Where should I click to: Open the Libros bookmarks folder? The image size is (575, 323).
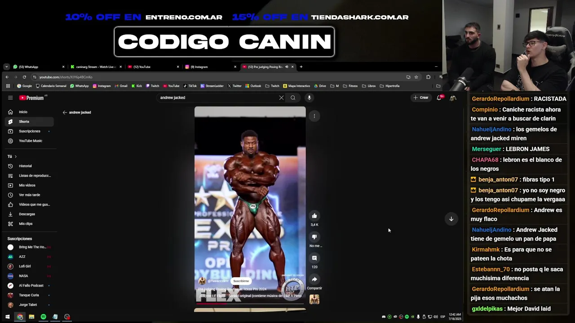click(369, 86)
